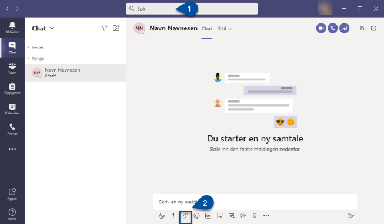
Task: Switch to the Kalender view
Action: (x=12, y=109)
